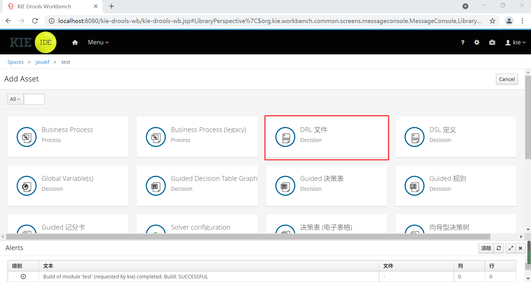The image size is (531, 282).
Task: Click the DSL 定义 asset icon
Action: [x=414, y=137]
